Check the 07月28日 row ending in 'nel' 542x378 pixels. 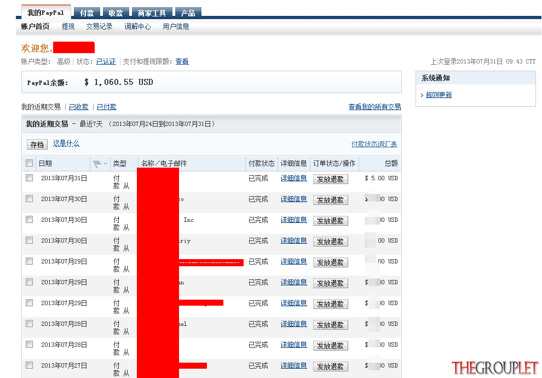click(30, 324)
